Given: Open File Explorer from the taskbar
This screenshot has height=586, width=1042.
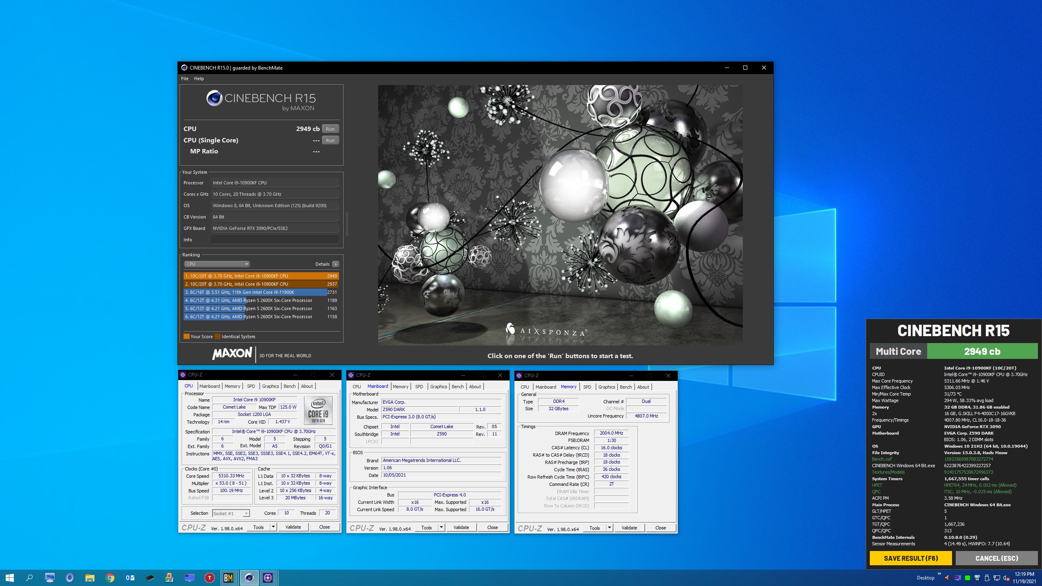Looking at the screenshot, I should click(90, 577).
